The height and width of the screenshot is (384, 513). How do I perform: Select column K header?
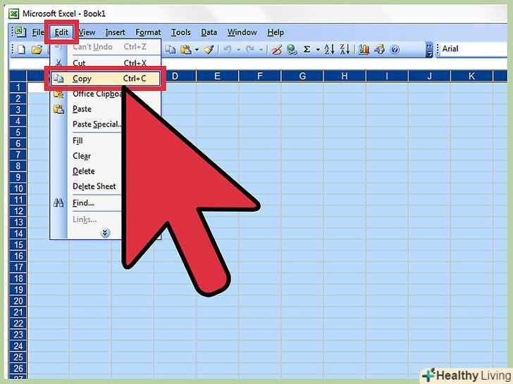tap(471, 76)
